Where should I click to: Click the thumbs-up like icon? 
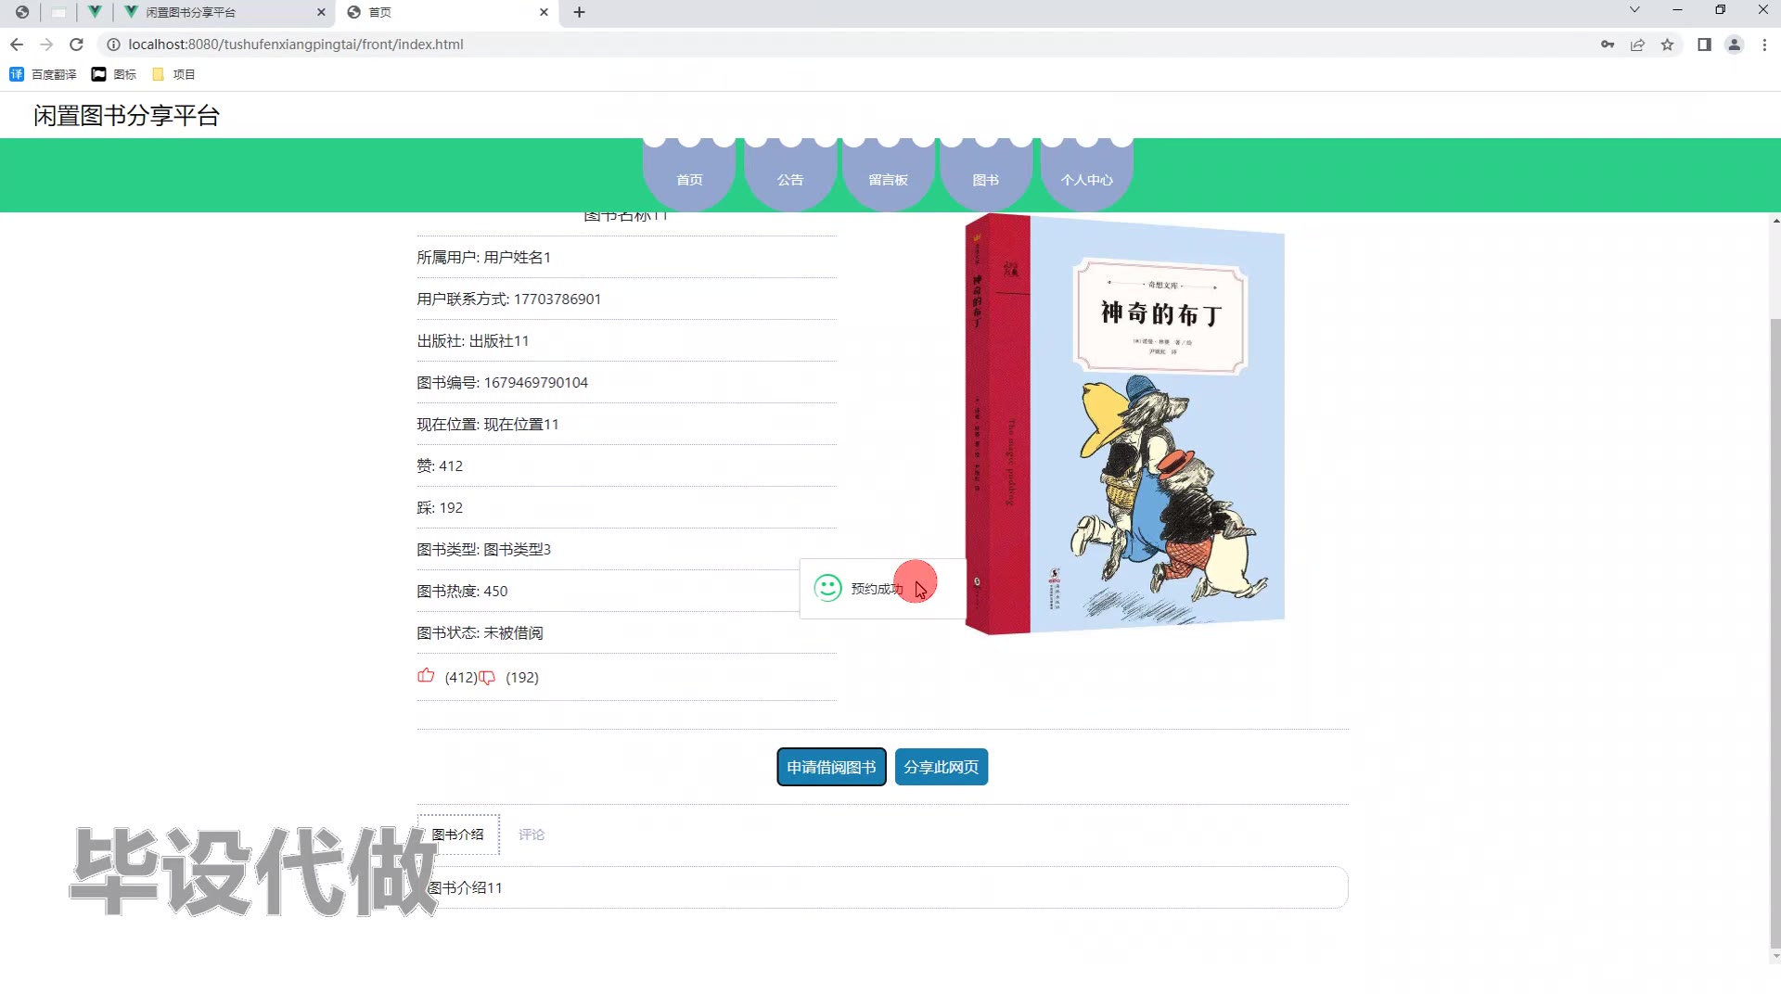coord(426,676)
